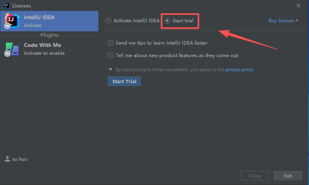Click the user avatar icon beside xu huo
Screen dimensions: 309x185
(x=7, y=159)
